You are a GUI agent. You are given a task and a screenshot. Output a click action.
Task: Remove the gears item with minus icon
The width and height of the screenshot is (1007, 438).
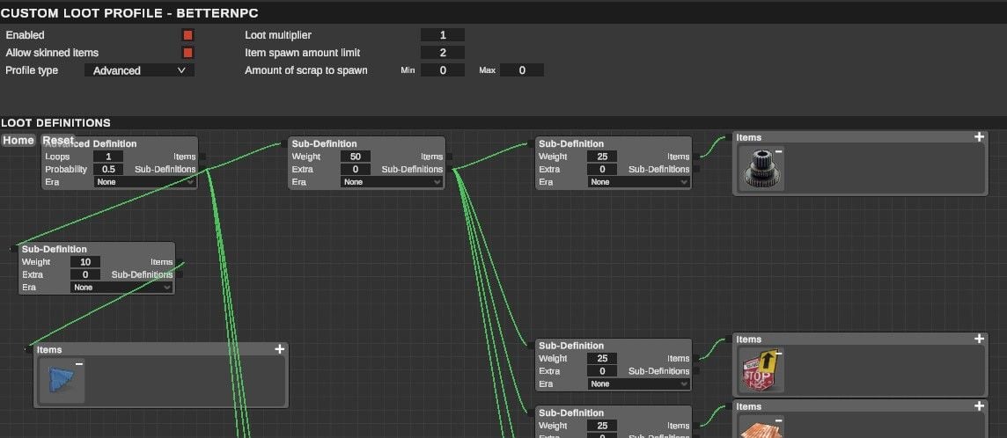click(778, 153)
